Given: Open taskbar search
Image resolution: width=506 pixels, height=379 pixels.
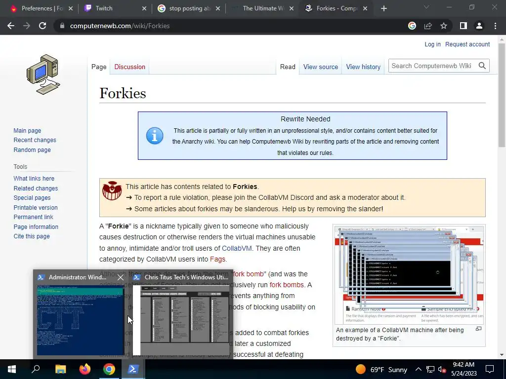Looking at the screenshot, I should pos(36,369).
